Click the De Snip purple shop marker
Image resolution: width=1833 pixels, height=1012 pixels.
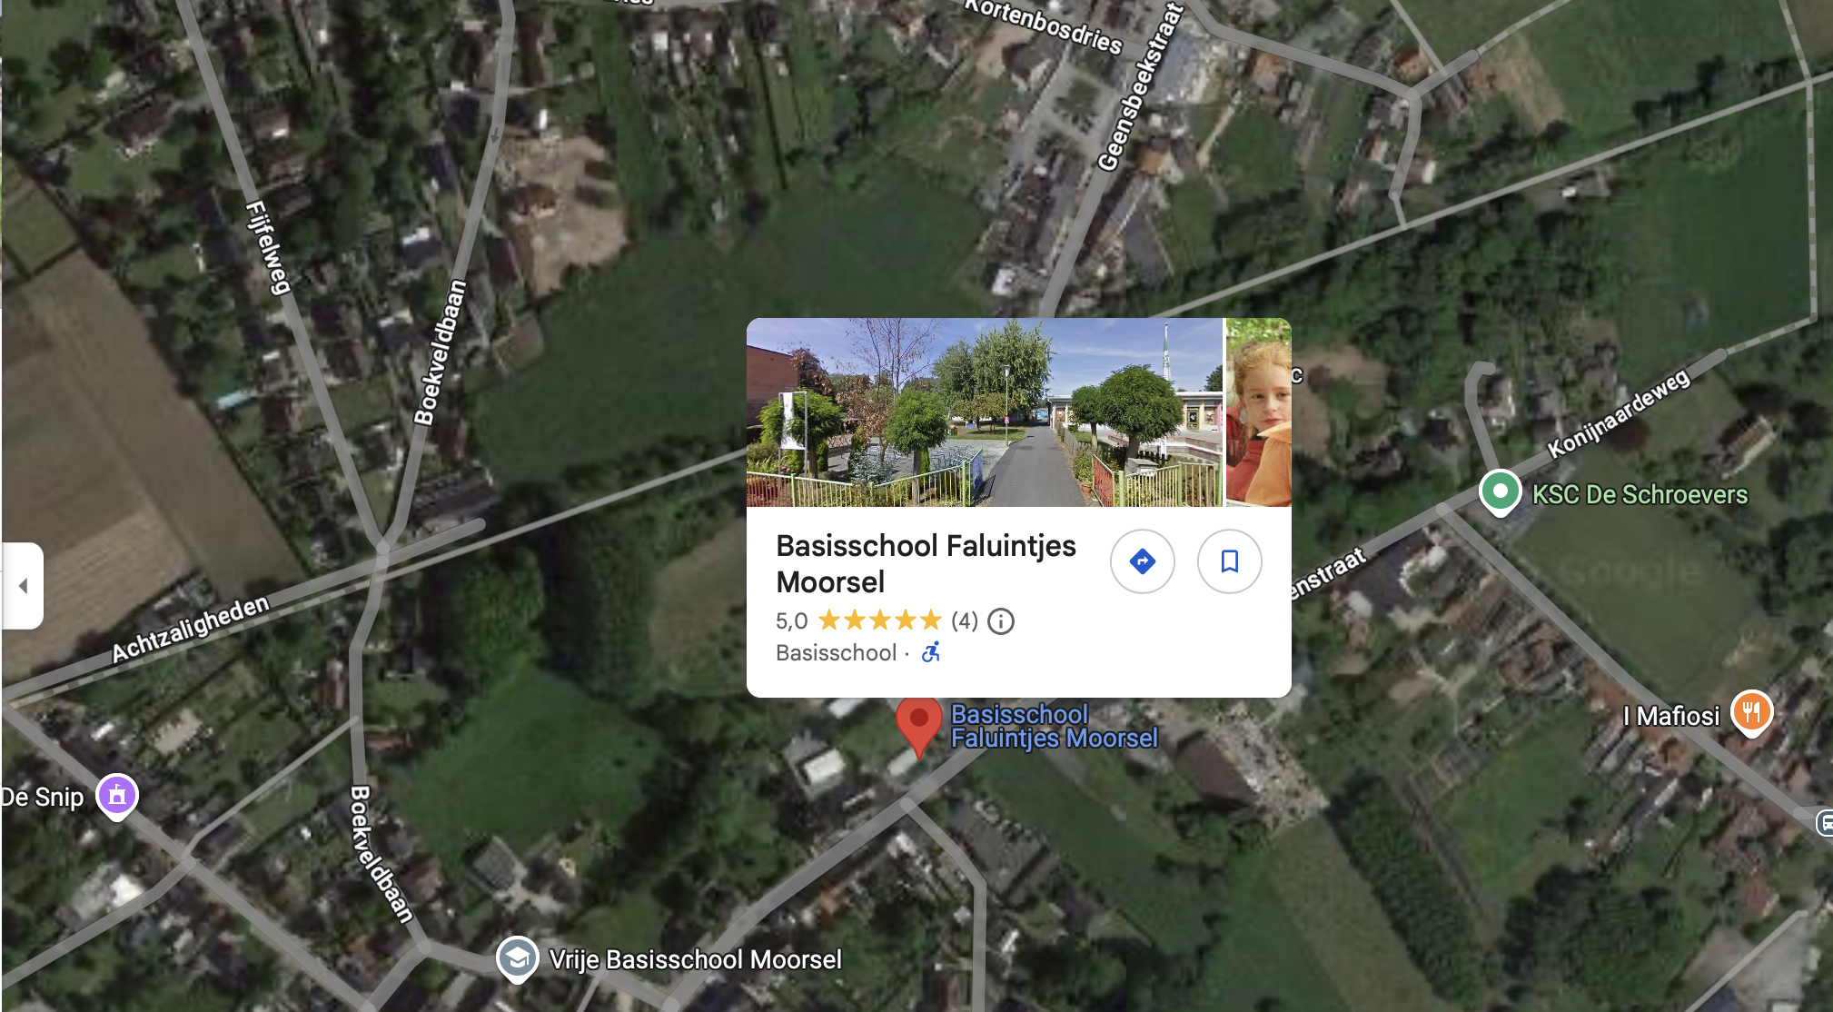pos(117,797)
